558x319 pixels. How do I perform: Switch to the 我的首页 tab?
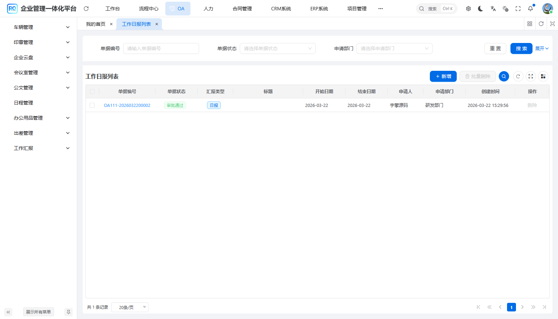(96, 24)
